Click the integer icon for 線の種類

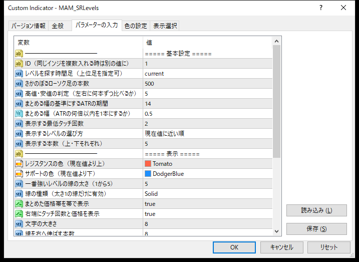(19, 194)
